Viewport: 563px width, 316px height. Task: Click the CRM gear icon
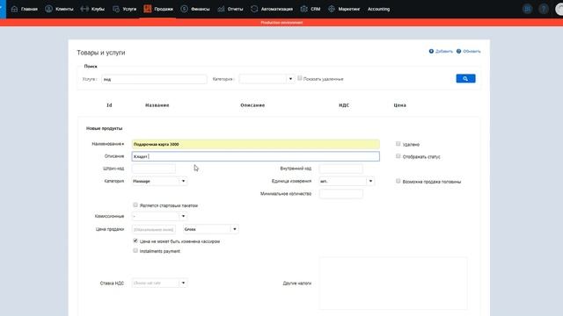[303, 9]
